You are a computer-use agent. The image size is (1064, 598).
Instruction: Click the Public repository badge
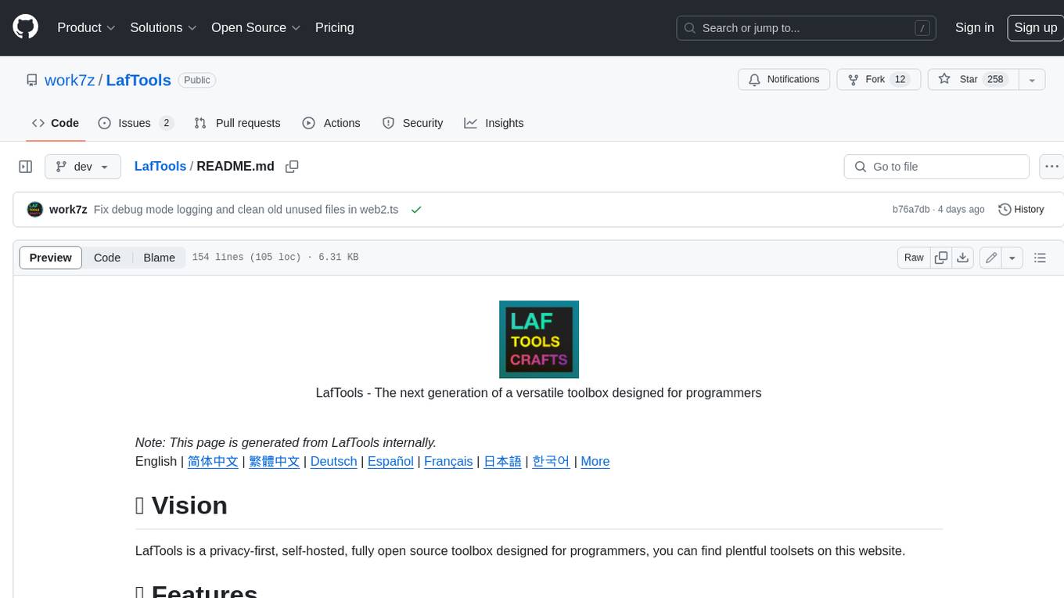[x=197, y=80]
